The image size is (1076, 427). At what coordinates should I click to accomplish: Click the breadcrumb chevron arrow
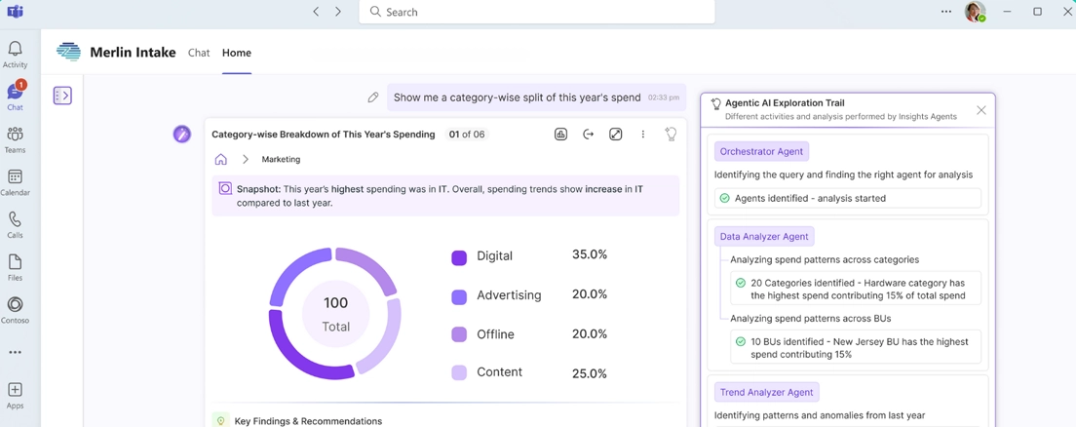click(245, 159)
